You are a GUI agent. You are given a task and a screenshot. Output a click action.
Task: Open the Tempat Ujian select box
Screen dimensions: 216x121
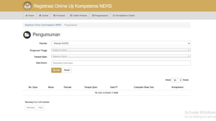pyautogui.click(x=121, y=56)
